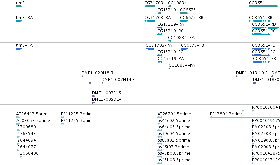This screenshot has height=165, width=280.
Task: Select the DME1-009D14 BAC clone line
Action: (186, 103)
